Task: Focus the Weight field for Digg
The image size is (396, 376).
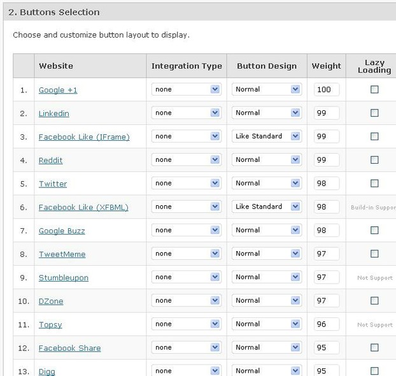Action: [x=327, y=370]
